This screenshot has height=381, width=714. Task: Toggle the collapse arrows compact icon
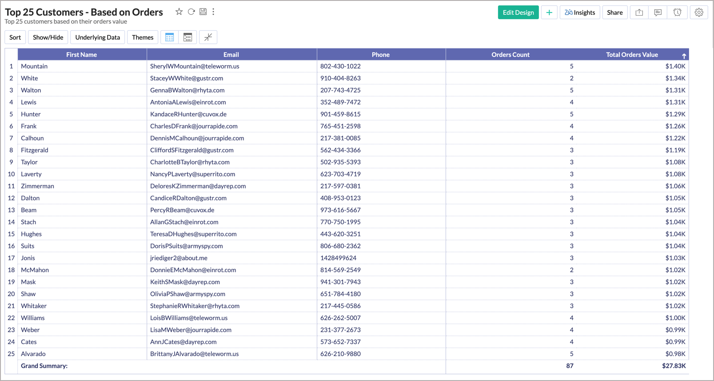(208, 37)
